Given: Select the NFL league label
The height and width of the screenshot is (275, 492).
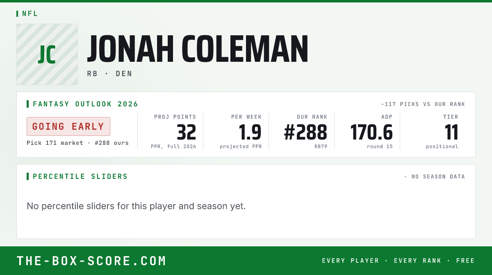Looking at the screenshot, I should pyautogui.click(x=30, y=14).
